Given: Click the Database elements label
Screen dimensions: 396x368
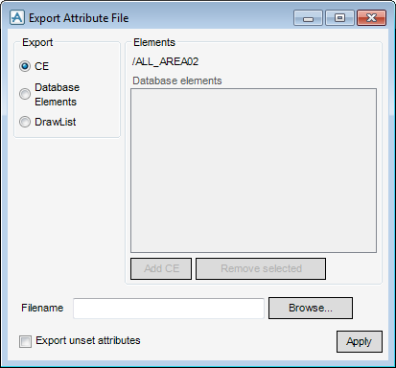Looking at the screenshot, I should coord(177,80).
